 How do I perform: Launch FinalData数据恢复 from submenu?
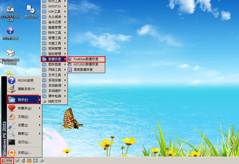click(86, 59)
